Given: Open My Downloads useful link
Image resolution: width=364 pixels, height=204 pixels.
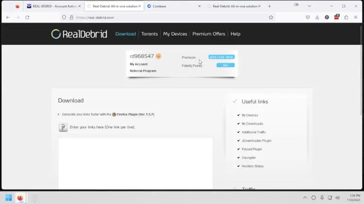Looking at the screenshot, I should [x=252, y=124].
